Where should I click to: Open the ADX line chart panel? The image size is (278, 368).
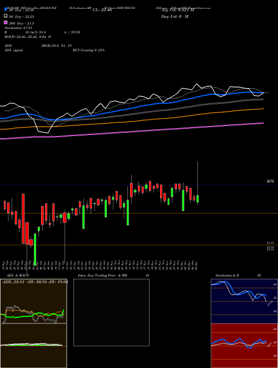[33, 301]
